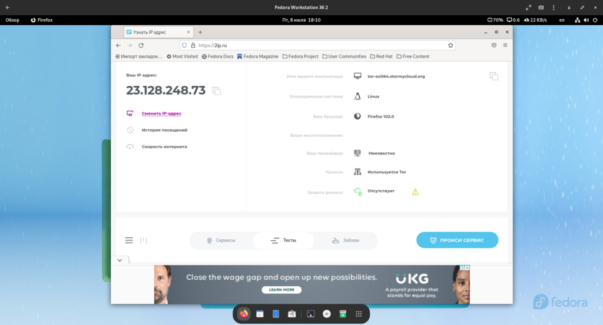The image size is (603, 325).
Task: Click the Save to Pocket icon
Action: 493,45
